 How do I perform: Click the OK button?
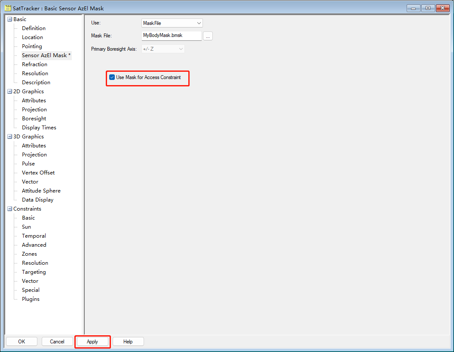21,342
